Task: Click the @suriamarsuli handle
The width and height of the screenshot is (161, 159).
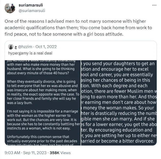Action: pos(32,10)
